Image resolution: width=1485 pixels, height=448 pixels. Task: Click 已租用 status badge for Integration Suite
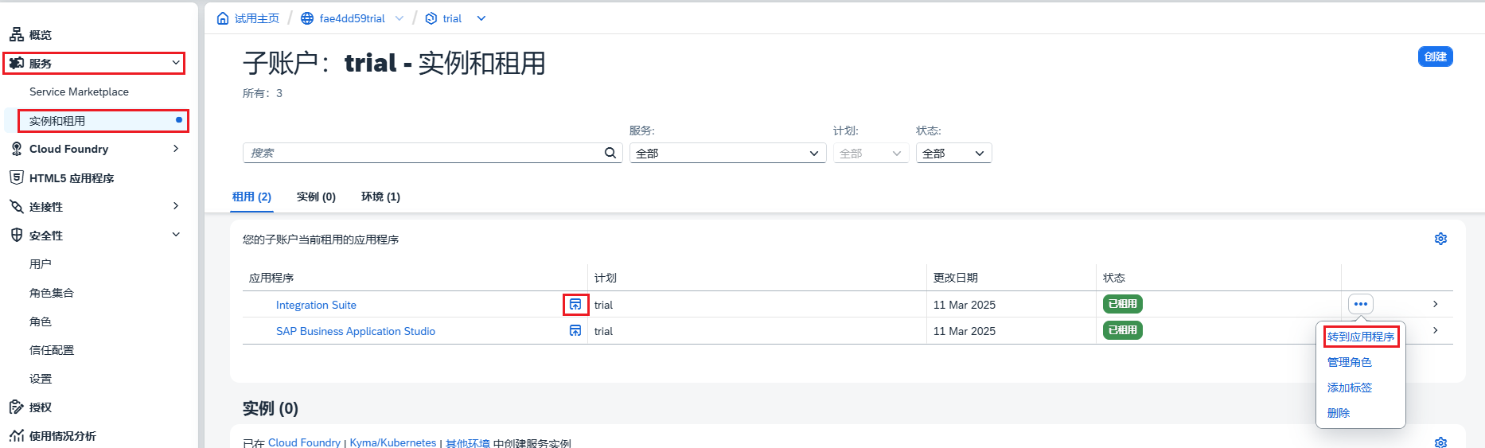(x=1122, y=304)
